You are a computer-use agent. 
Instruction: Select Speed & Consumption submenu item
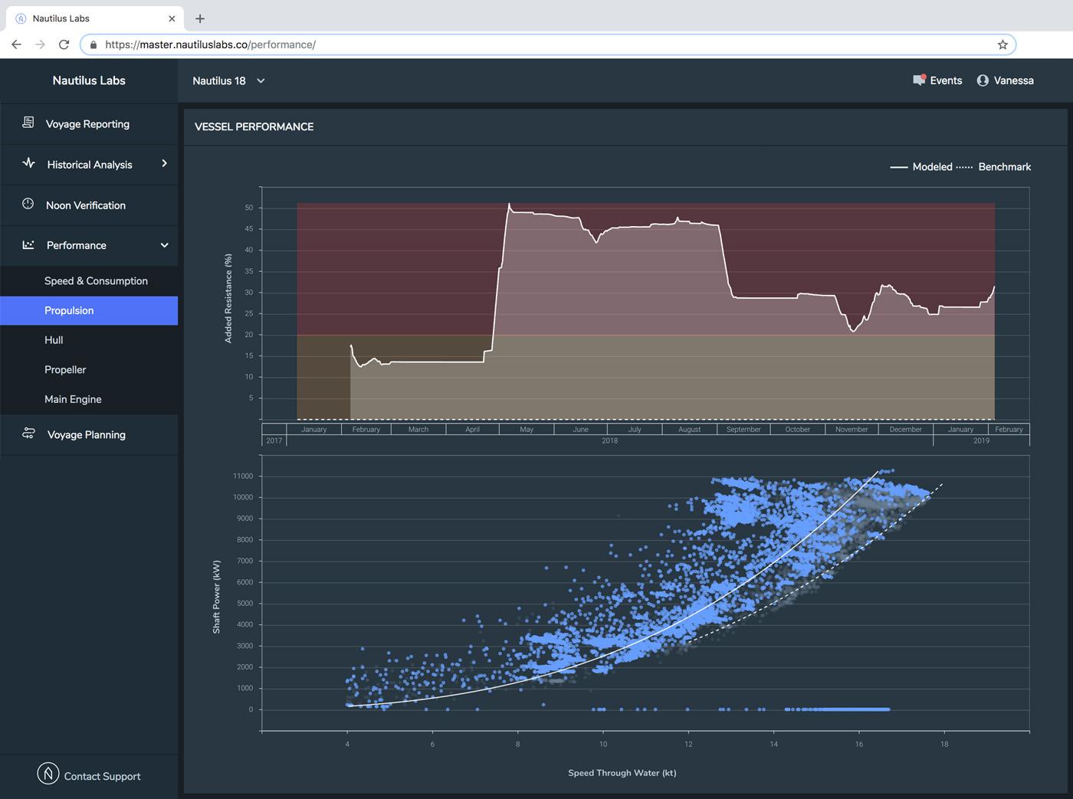point(89,281)
